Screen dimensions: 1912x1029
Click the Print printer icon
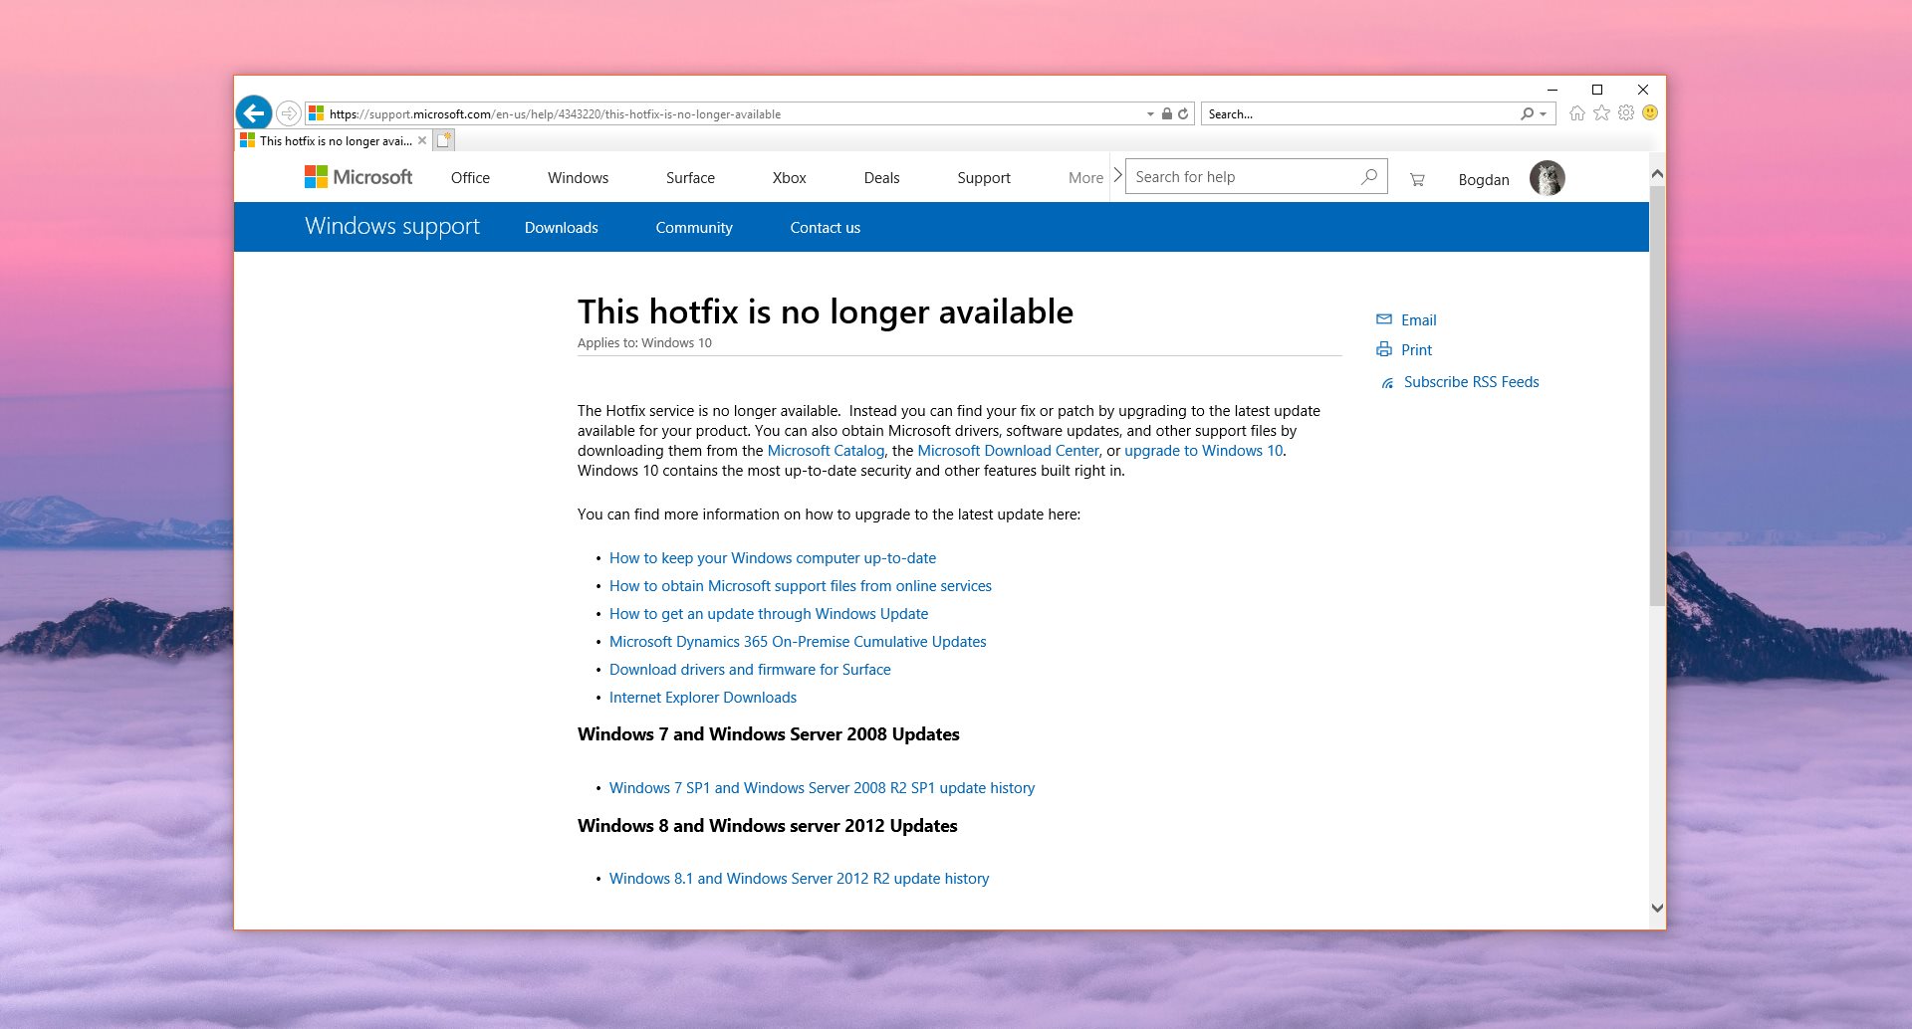(x=1384, y=349)
